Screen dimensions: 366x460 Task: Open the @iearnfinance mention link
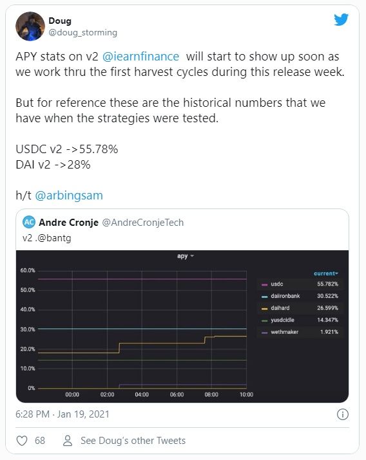coord(140,57)
